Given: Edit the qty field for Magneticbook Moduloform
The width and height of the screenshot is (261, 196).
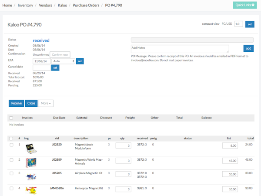Looking at the screenshot, I should 124,145.
